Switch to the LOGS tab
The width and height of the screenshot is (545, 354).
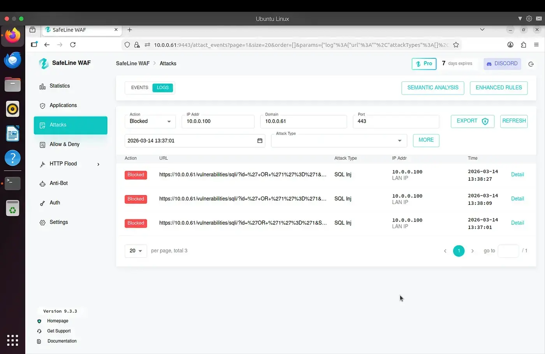[x=163, y=88]
